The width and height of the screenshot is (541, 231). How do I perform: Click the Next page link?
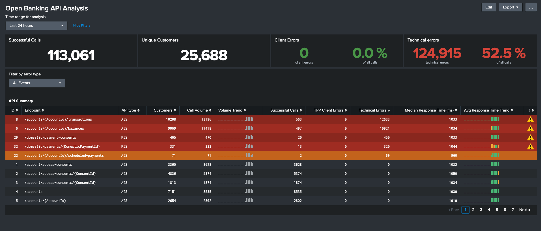[x=524, y=210]
